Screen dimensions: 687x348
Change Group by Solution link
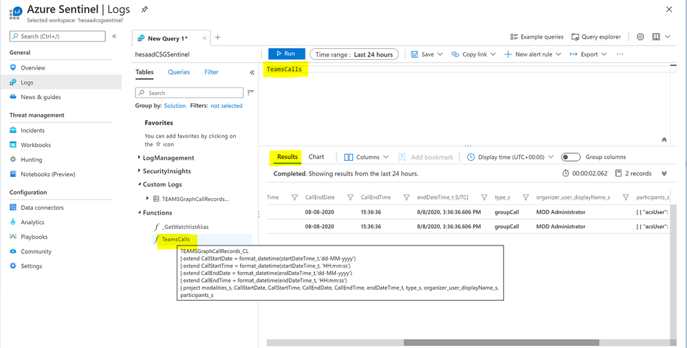pos(175,106)
